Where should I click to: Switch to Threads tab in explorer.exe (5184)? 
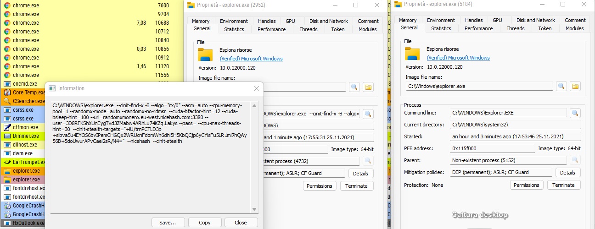click(515, 28)
